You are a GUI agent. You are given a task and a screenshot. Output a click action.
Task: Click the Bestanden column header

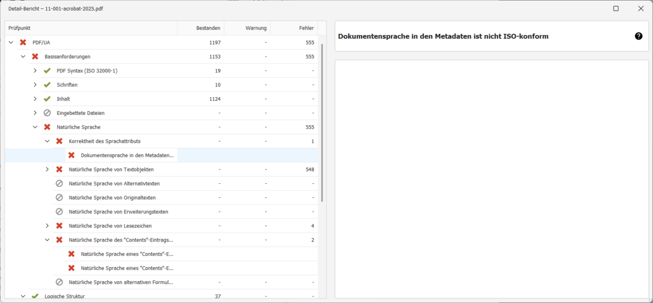pyautogui.click(x=201, y=28)
